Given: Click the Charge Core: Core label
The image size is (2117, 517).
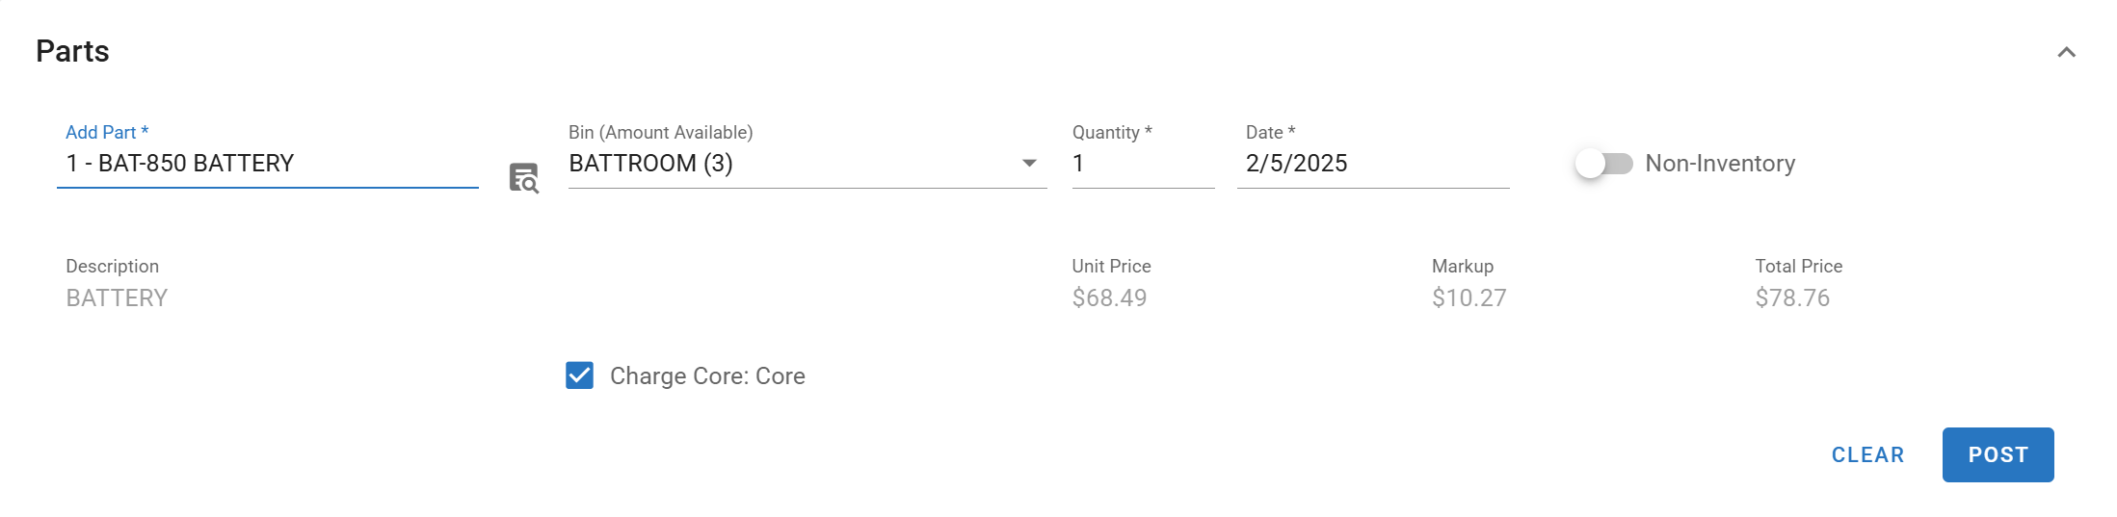Looking at the screenshot, I should [707, 376].
